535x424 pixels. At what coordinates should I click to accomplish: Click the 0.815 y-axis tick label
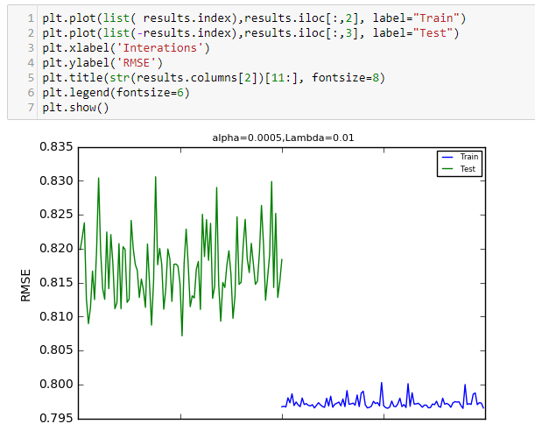[56, 283]
